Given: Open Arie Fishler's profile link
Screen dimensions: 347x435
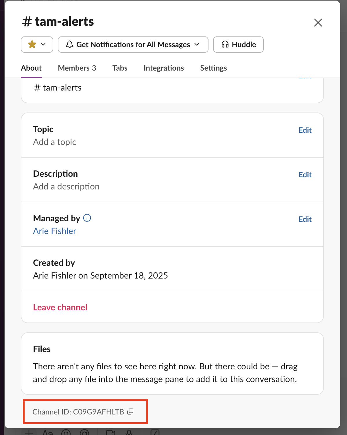Looking at the screenshot, I should pyautogui.click(x=55, y=231).
